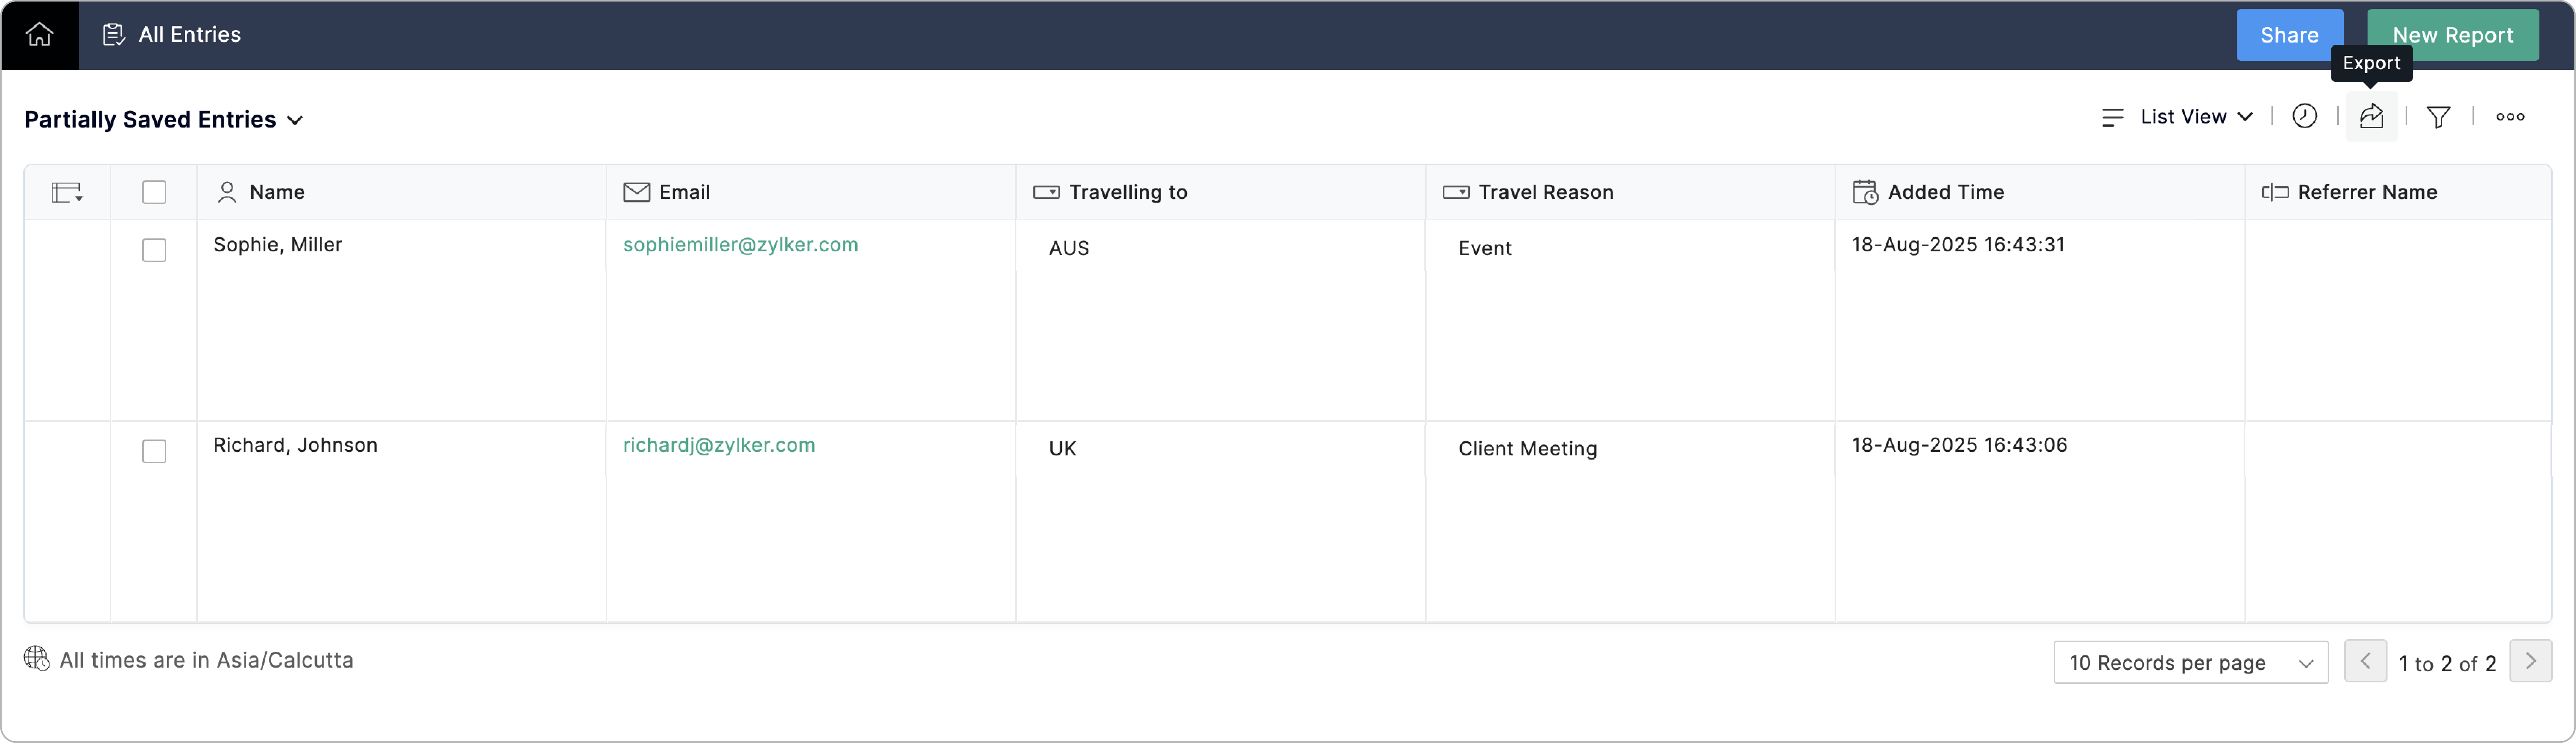Go to previous page arrow
The height and width of the screenshot is (743, 2576).
coord(2365,661)
